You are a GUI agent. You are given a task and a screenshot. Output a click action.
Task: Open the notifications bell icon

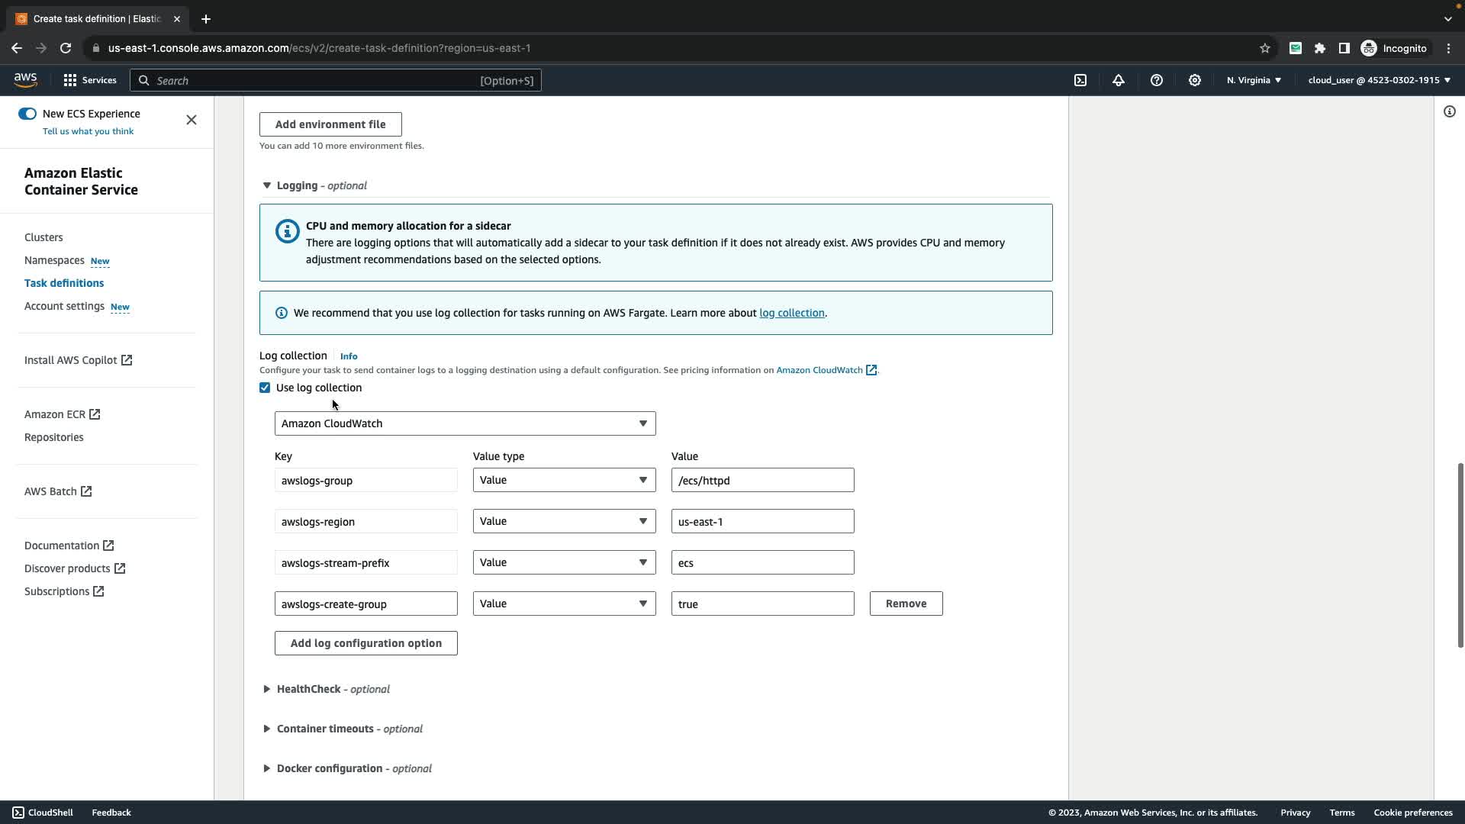click(1119, 80)
